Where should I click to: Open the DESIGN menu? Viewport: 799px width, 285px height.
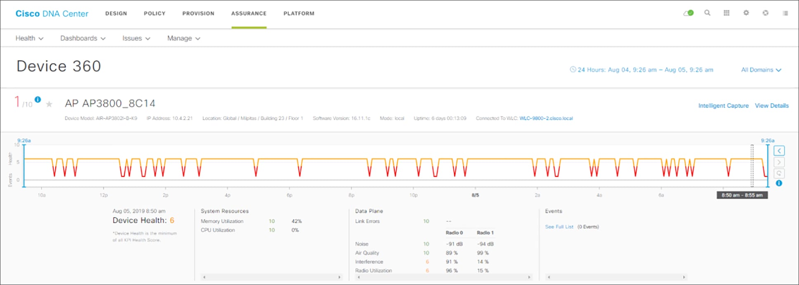116,14
